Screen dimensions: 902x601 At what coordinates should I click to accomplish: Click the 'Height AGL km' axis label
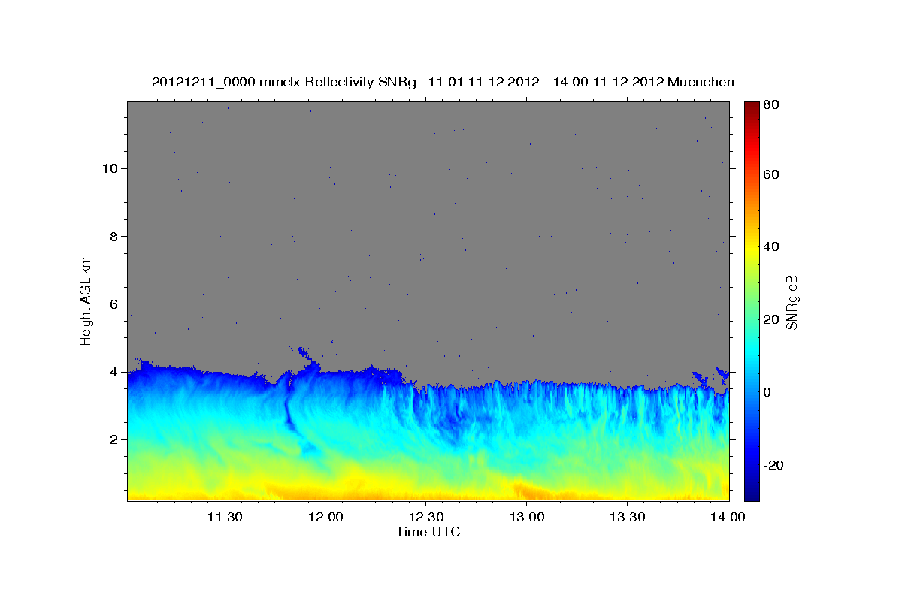click(86, 300)
